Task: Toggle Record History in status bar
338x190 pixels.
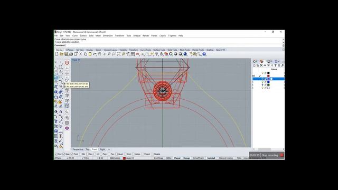Action: click(226, 158)
